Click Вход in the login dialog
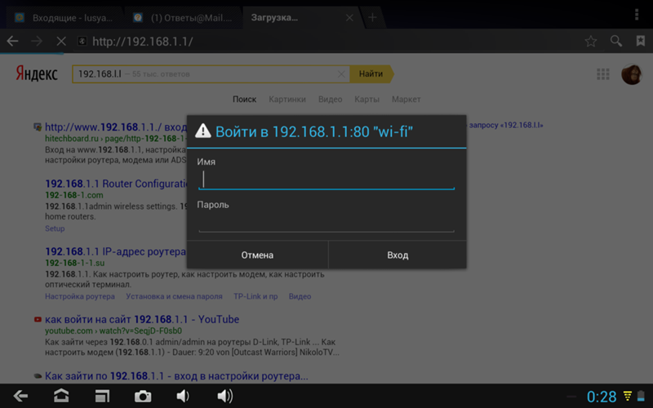Image resolution: width=653 pixels, height=408 pixels. click(398, 255)
